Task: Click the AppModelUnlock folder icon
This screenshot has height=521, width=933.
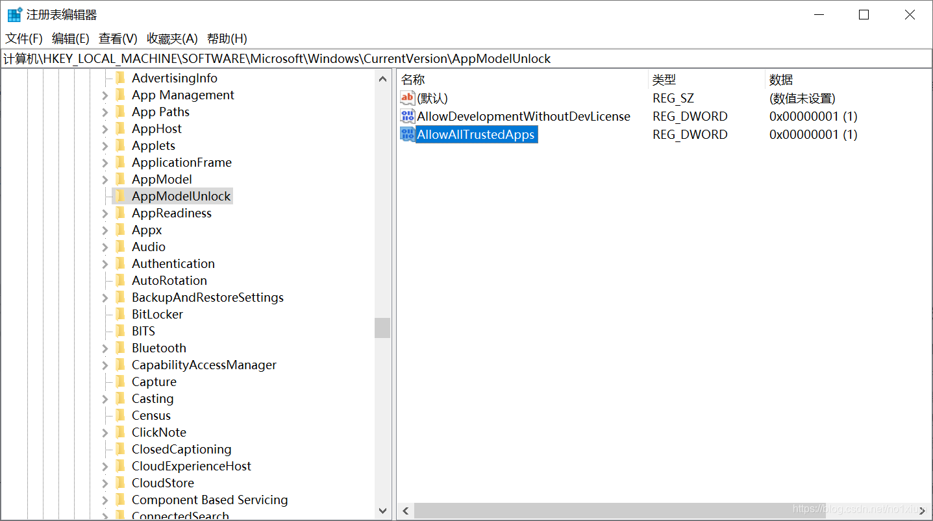Action: 120,196
